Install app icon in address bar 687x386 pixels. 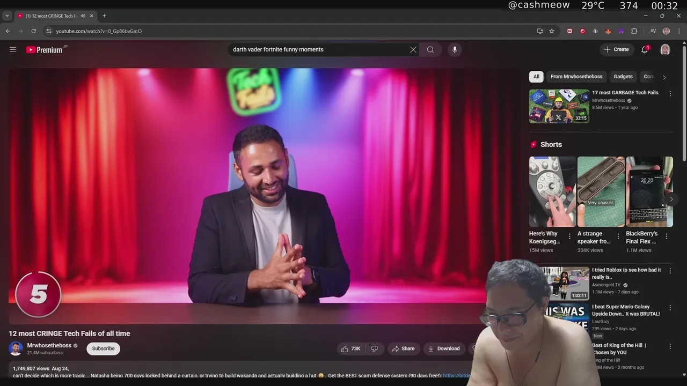coord(540,31)
